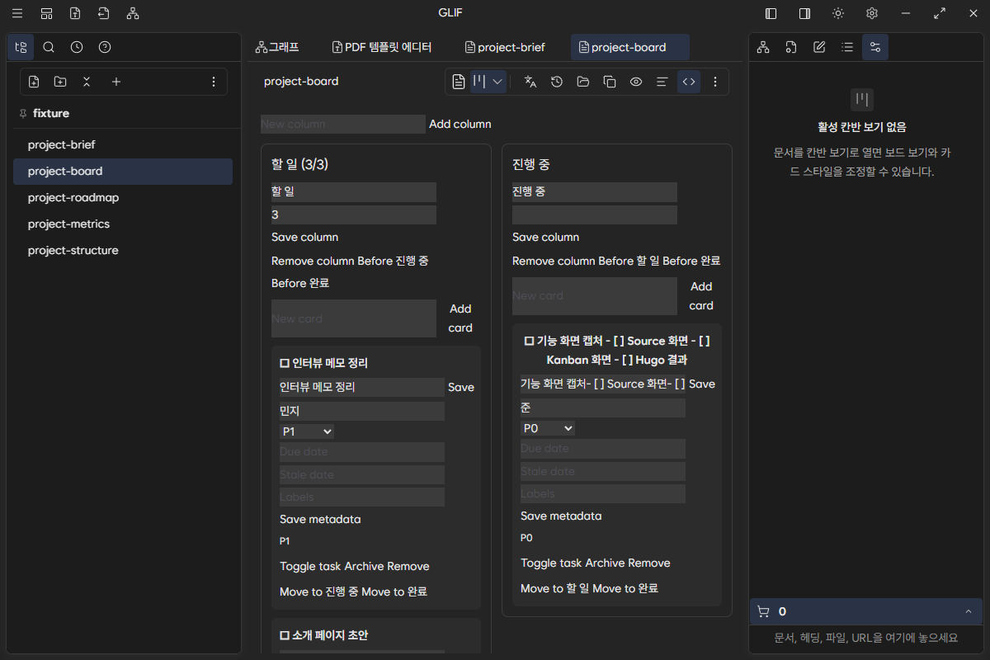Click the layout template icon in title bar

click(x=46, y=13)
